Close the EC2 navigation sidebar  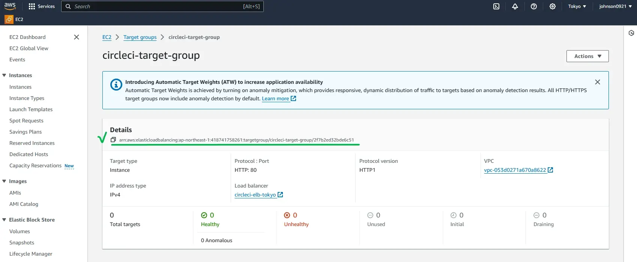77,37
